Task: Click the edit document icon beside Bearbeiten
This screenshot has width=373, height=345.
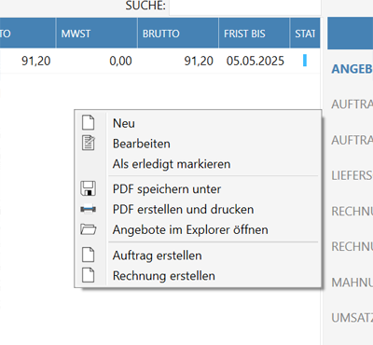Action: 89,144
